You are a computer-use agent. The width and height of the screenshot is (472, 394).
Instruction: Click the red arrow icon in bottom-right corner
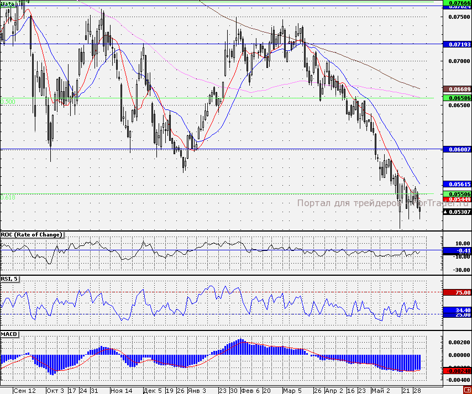coord(466,390)
